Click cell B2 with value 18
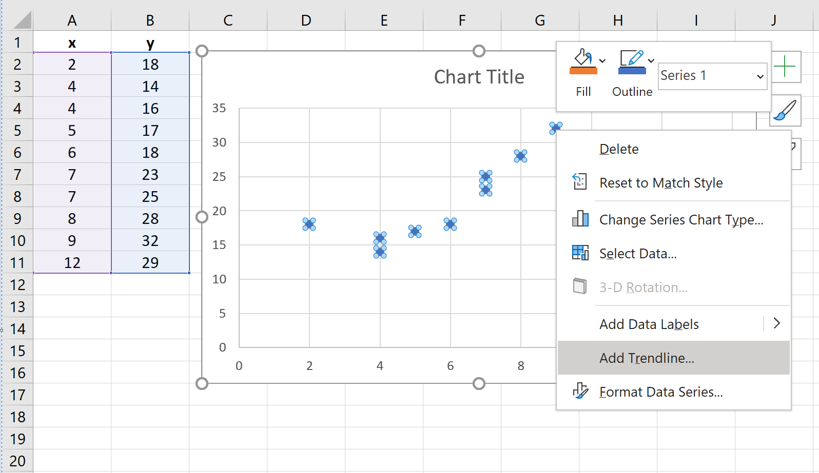Image resolution: width=819 pixels, height=473 pixels. [150, 64]
